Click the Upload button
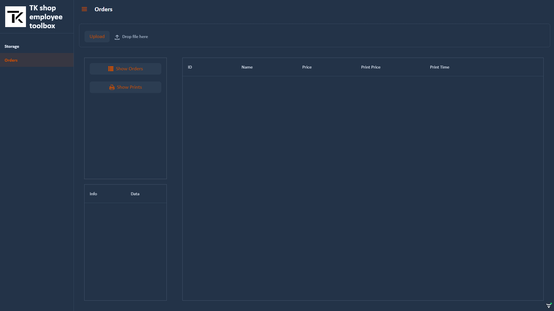 tap(97, 37)
